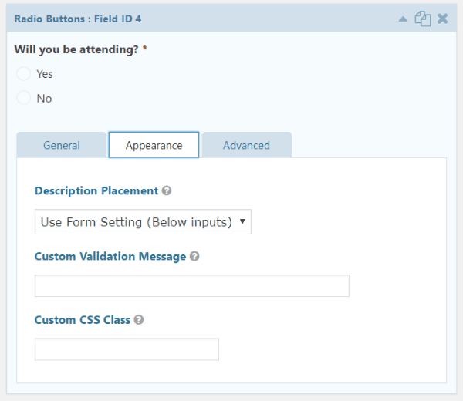Open the Description Placement dropdown
This screenshot has height=401, width=463.
143,222
